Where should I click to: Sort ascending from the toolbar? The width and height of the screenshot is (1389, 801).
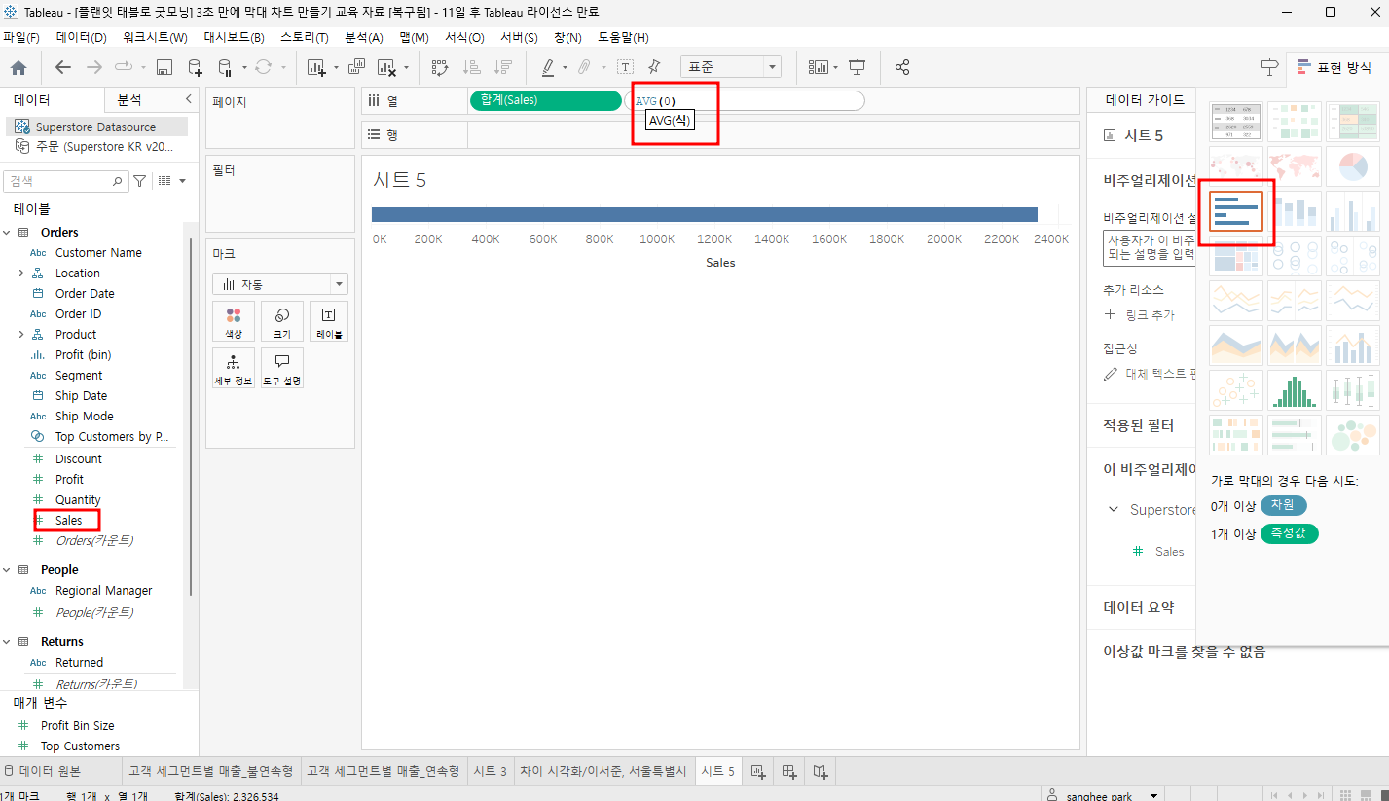coord(472,67)
